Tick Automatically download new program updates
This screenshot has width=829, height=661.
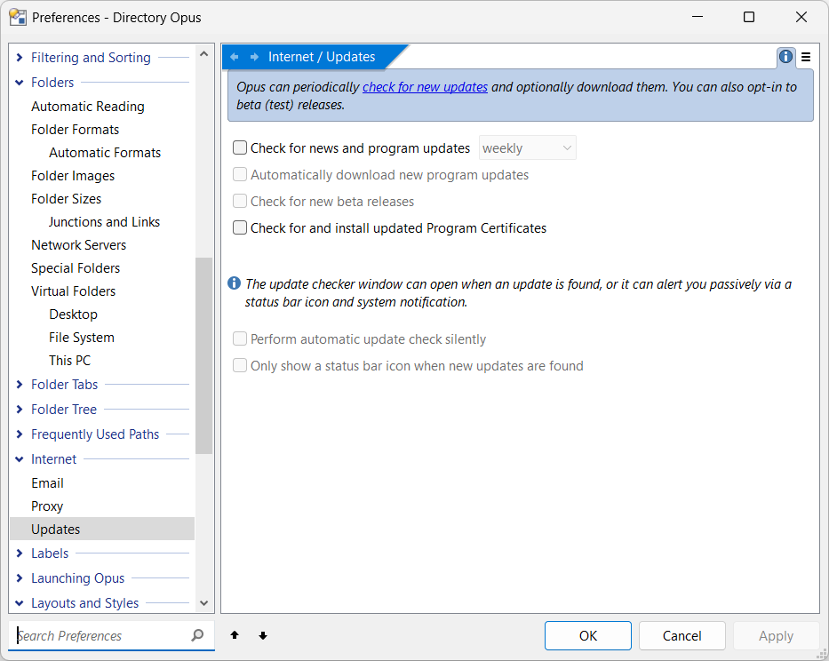click(x=240, y=174)
